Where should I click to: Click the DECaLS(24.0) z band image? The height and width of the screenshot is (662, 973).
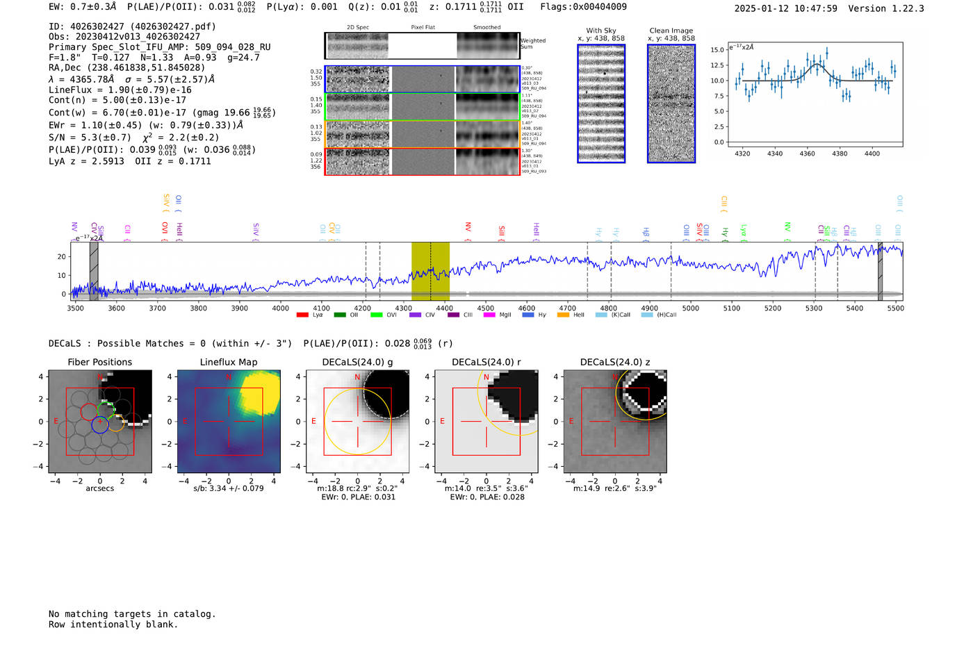click(615, 421)
